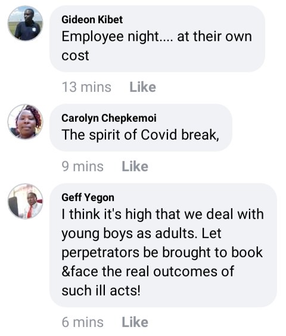This screenshot has height=336, width=286.
Task: Select Geff Yegon's comment bubble
Action: pos(163,245)
